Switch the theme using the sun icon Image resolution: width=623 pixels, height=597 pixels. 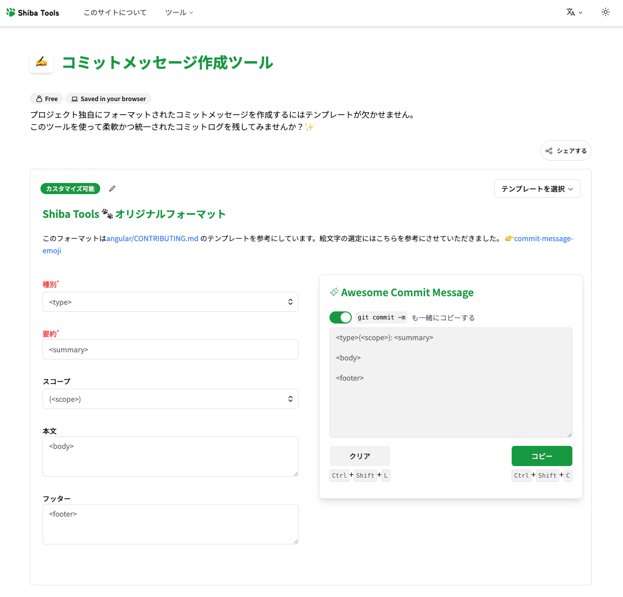(605, 12)
